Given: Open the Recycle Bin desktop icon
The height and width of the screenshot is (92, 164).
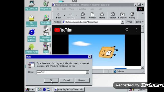Looking at the screenshot, I should coord(46,5).
